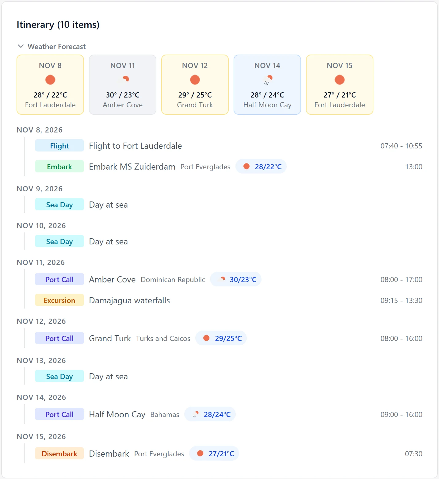Click the sun icon on the NOV 12 card
Screen dimensions: 439x479
coord(195,80)
